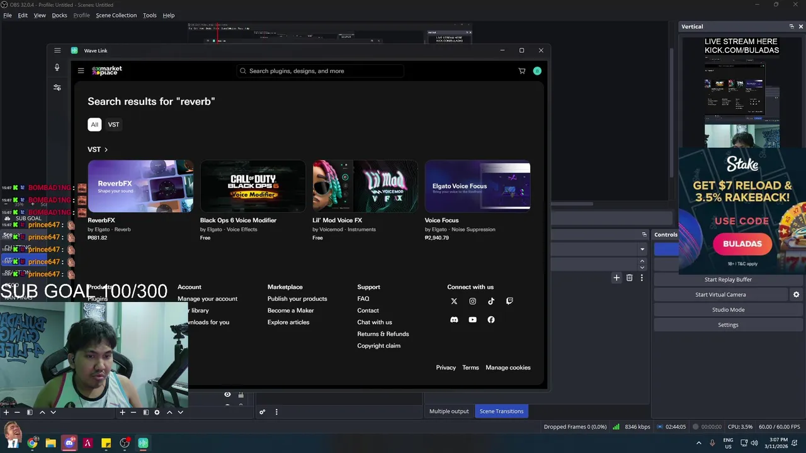
Task: Open OBS Settings button in Controls
Action: point(729,325)
